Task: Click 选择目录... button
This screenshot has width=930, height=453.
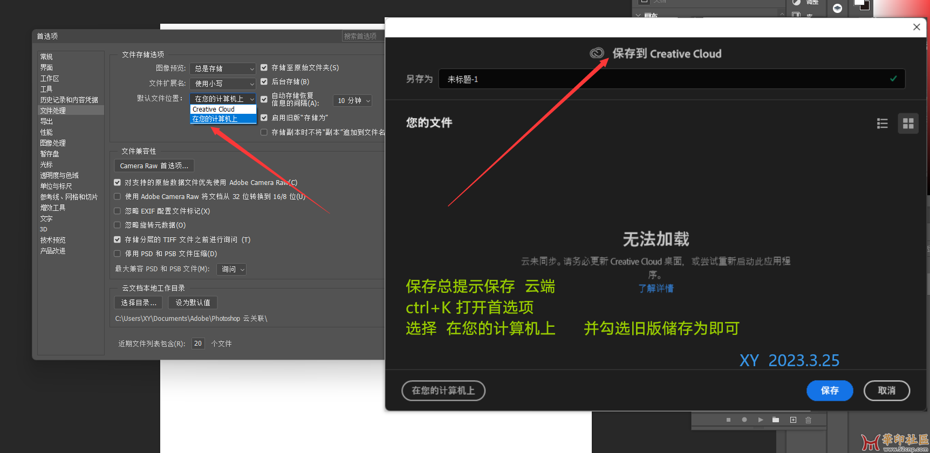Action: pos(139,303)
